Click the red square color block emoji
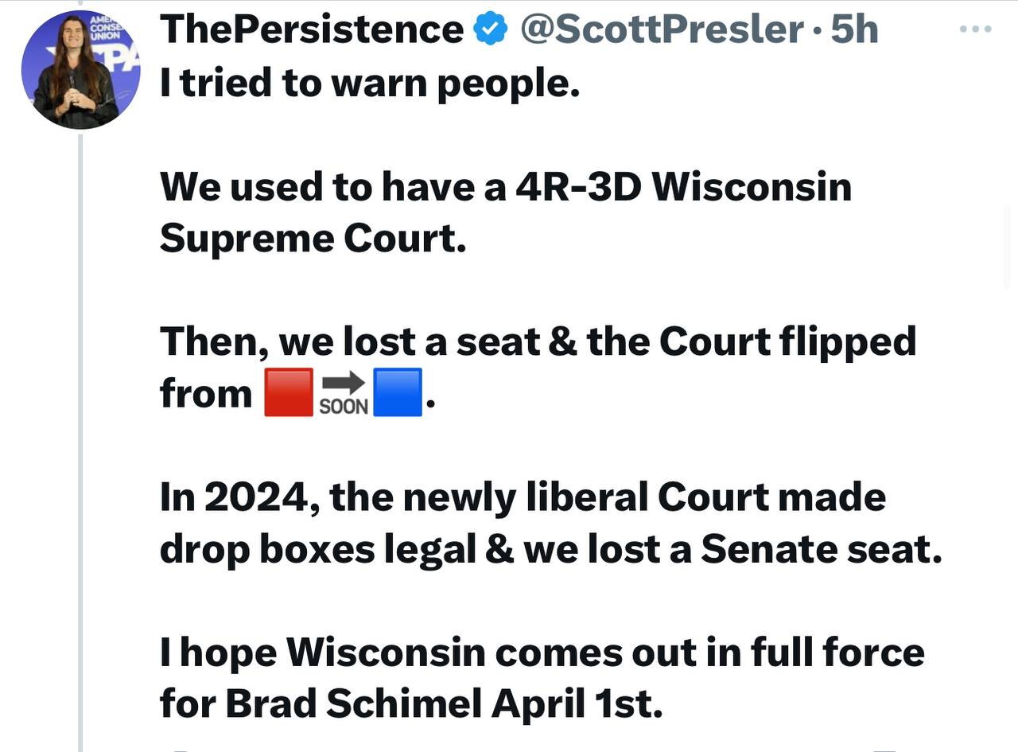Image resolution: width=1018 pixels, height=752 pixels. [288, 392]
